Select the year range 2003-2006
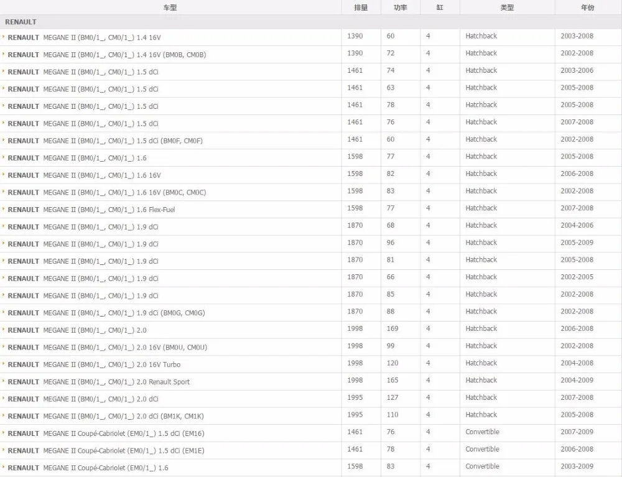622x477 pixels. [x=577, y=70]
